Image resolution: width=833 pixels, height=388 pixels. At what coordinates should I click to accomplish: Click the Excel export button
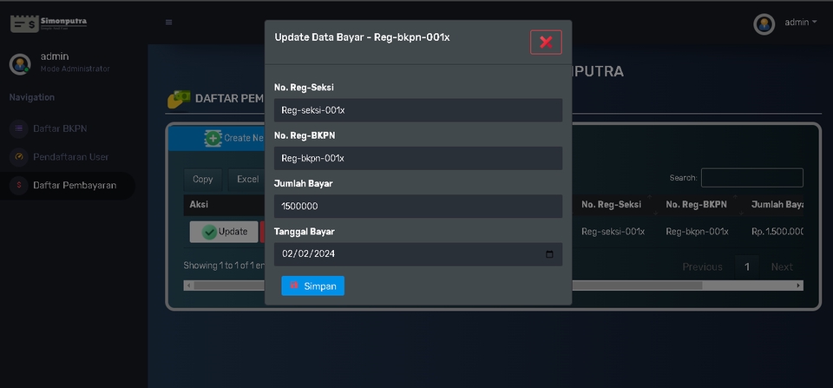click(247, 180)
